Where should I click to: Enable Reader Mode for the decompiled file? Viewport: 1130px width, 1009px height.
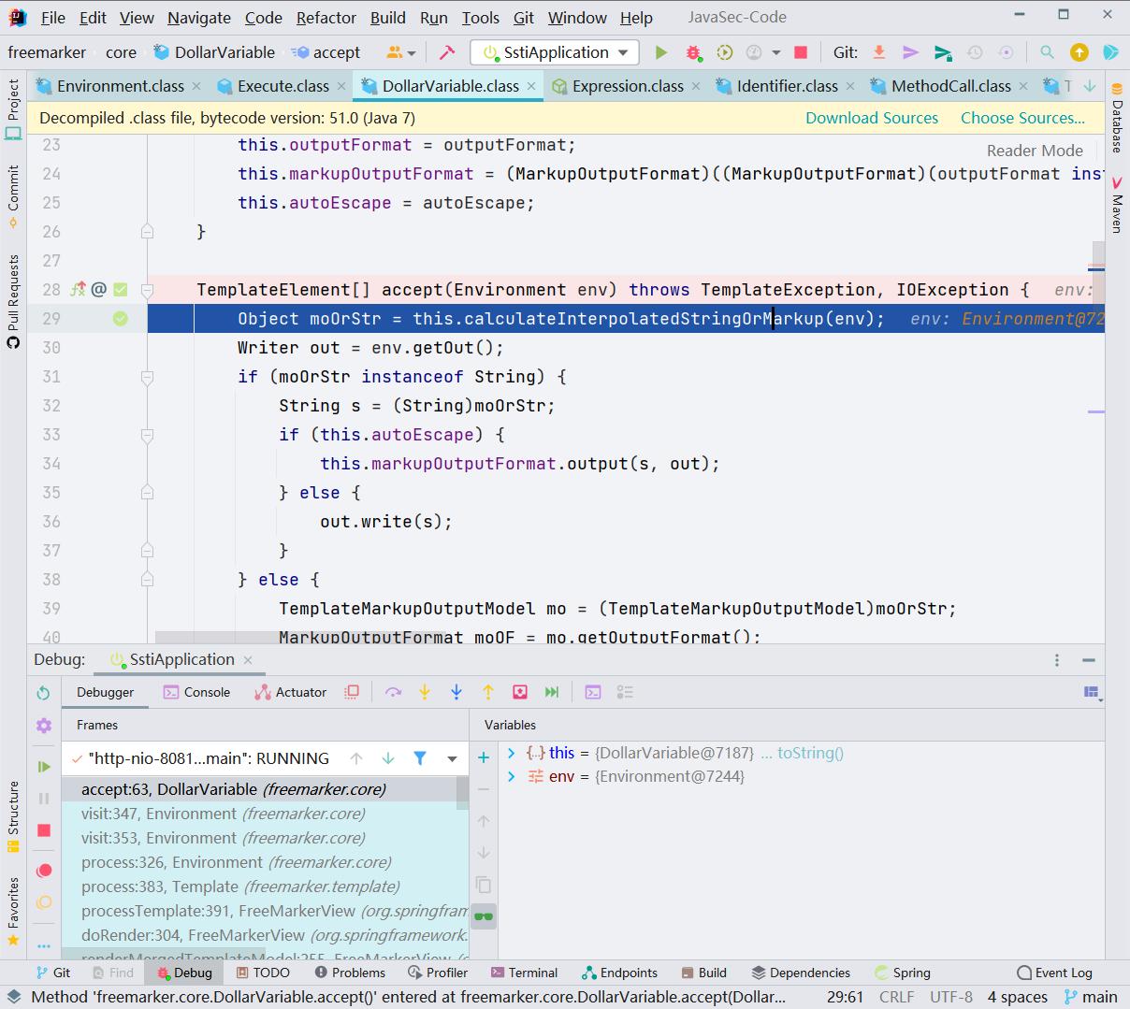click(x=1034, y=150)
